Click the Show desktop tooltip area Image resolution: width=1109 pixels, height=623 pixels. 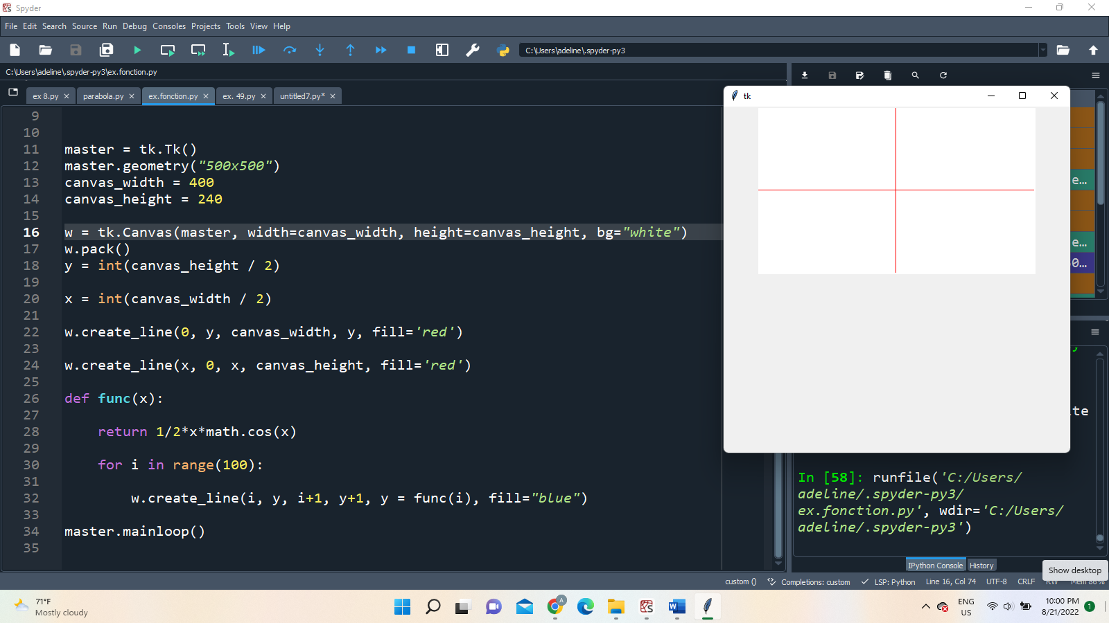point(1074,570)
